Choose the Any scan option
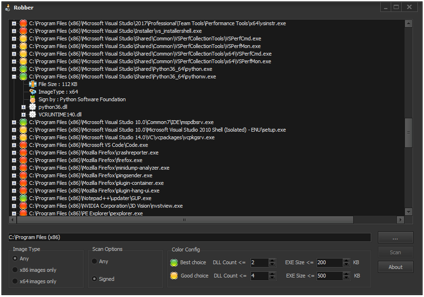This screenshot has height=297, width=424. coord(95,261)
